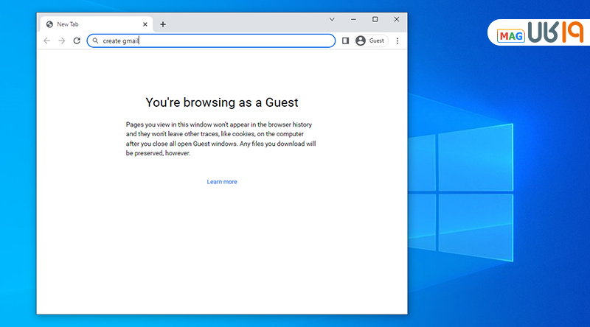Close the New Tab tab
Screen dimensions: 590x327
(145, 24)
